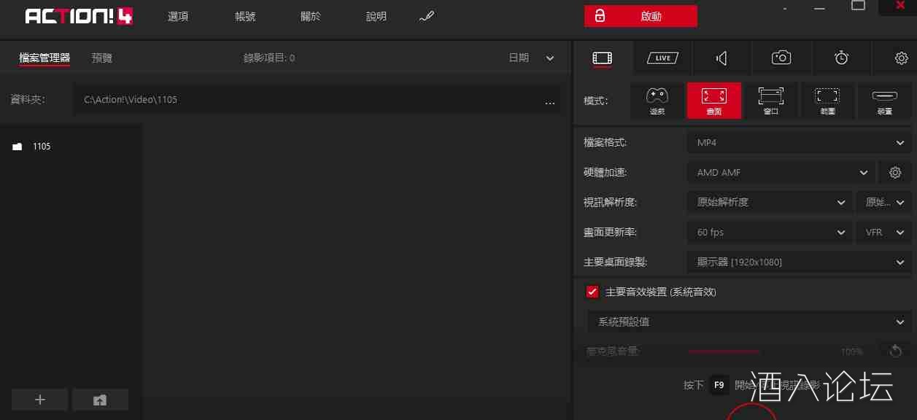Image resolution: width=917 pixels, height=420 pixels.
Task: Click the red 啟動 activation button
Action: click(641, 16)
